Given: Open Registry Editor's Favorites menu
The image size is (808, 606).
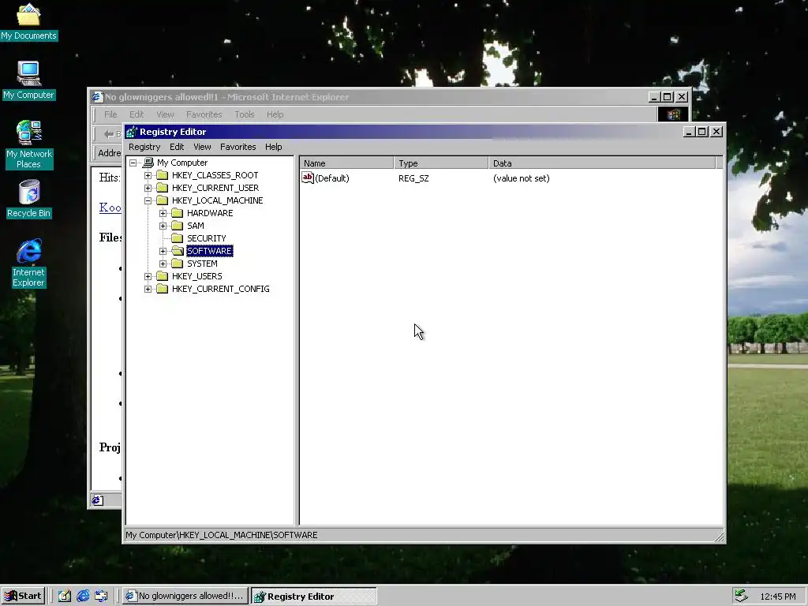Looking at the screenshot, I should (x=238, y=147).
